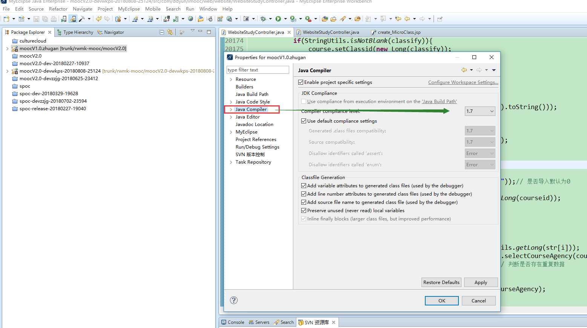Viewport: 587px width, 328px height.
Task: Select spoc project in Package Explorer
Action: coord(25,86)
